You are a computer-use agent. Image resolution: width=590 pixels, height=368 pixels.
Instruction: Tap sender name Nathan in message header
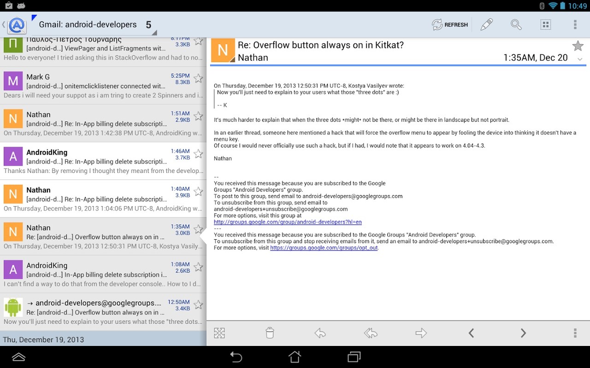[x=253, y=57]
